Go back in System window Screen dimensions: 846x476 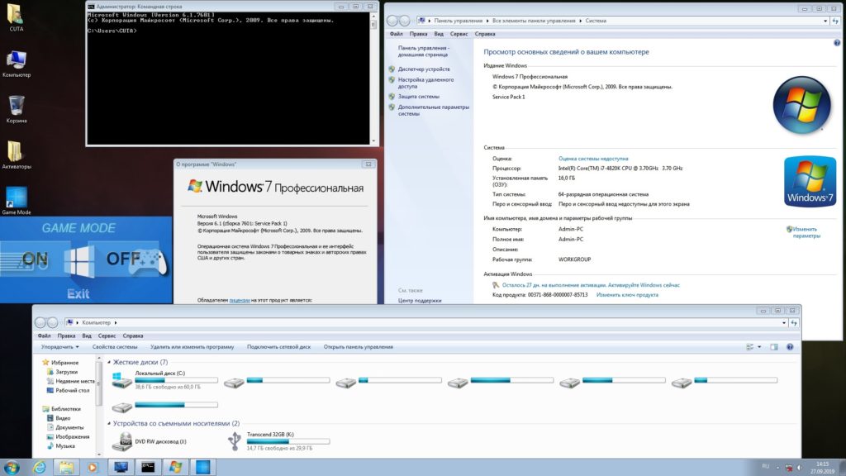392,21
